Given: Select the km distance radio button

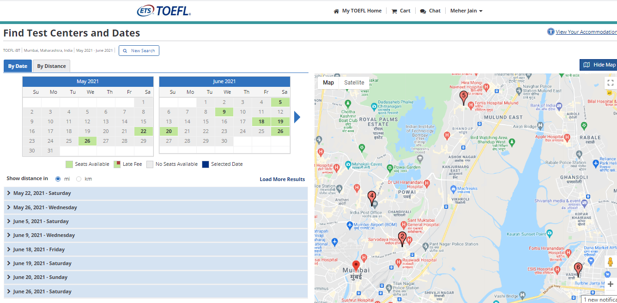Looking at the screenshot, I should [79, 179].
